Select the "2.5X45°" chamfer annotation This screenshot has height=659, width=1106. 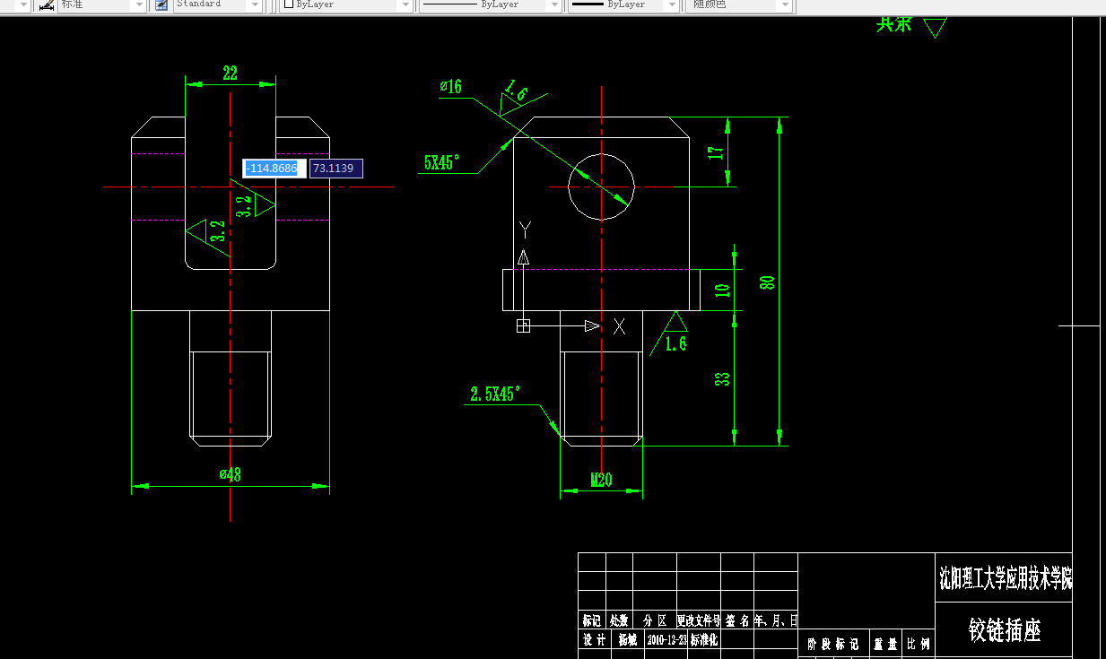495,394
